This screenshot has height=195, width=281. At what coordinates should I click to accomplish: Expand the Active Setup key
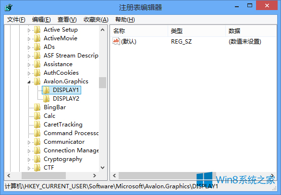point(29,30)
